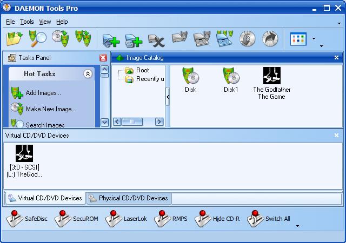Click the Add Images... task link

43,93
